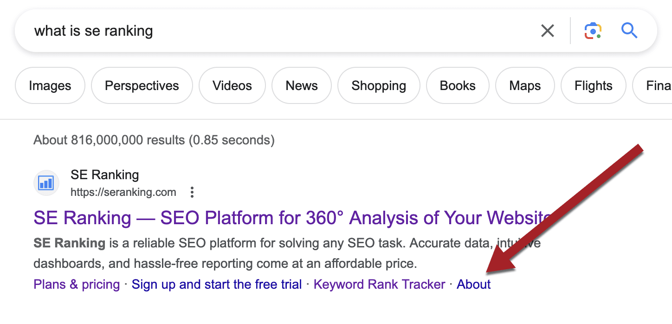
Task: Switch to the Images search filter
Action: coord(50,85)
